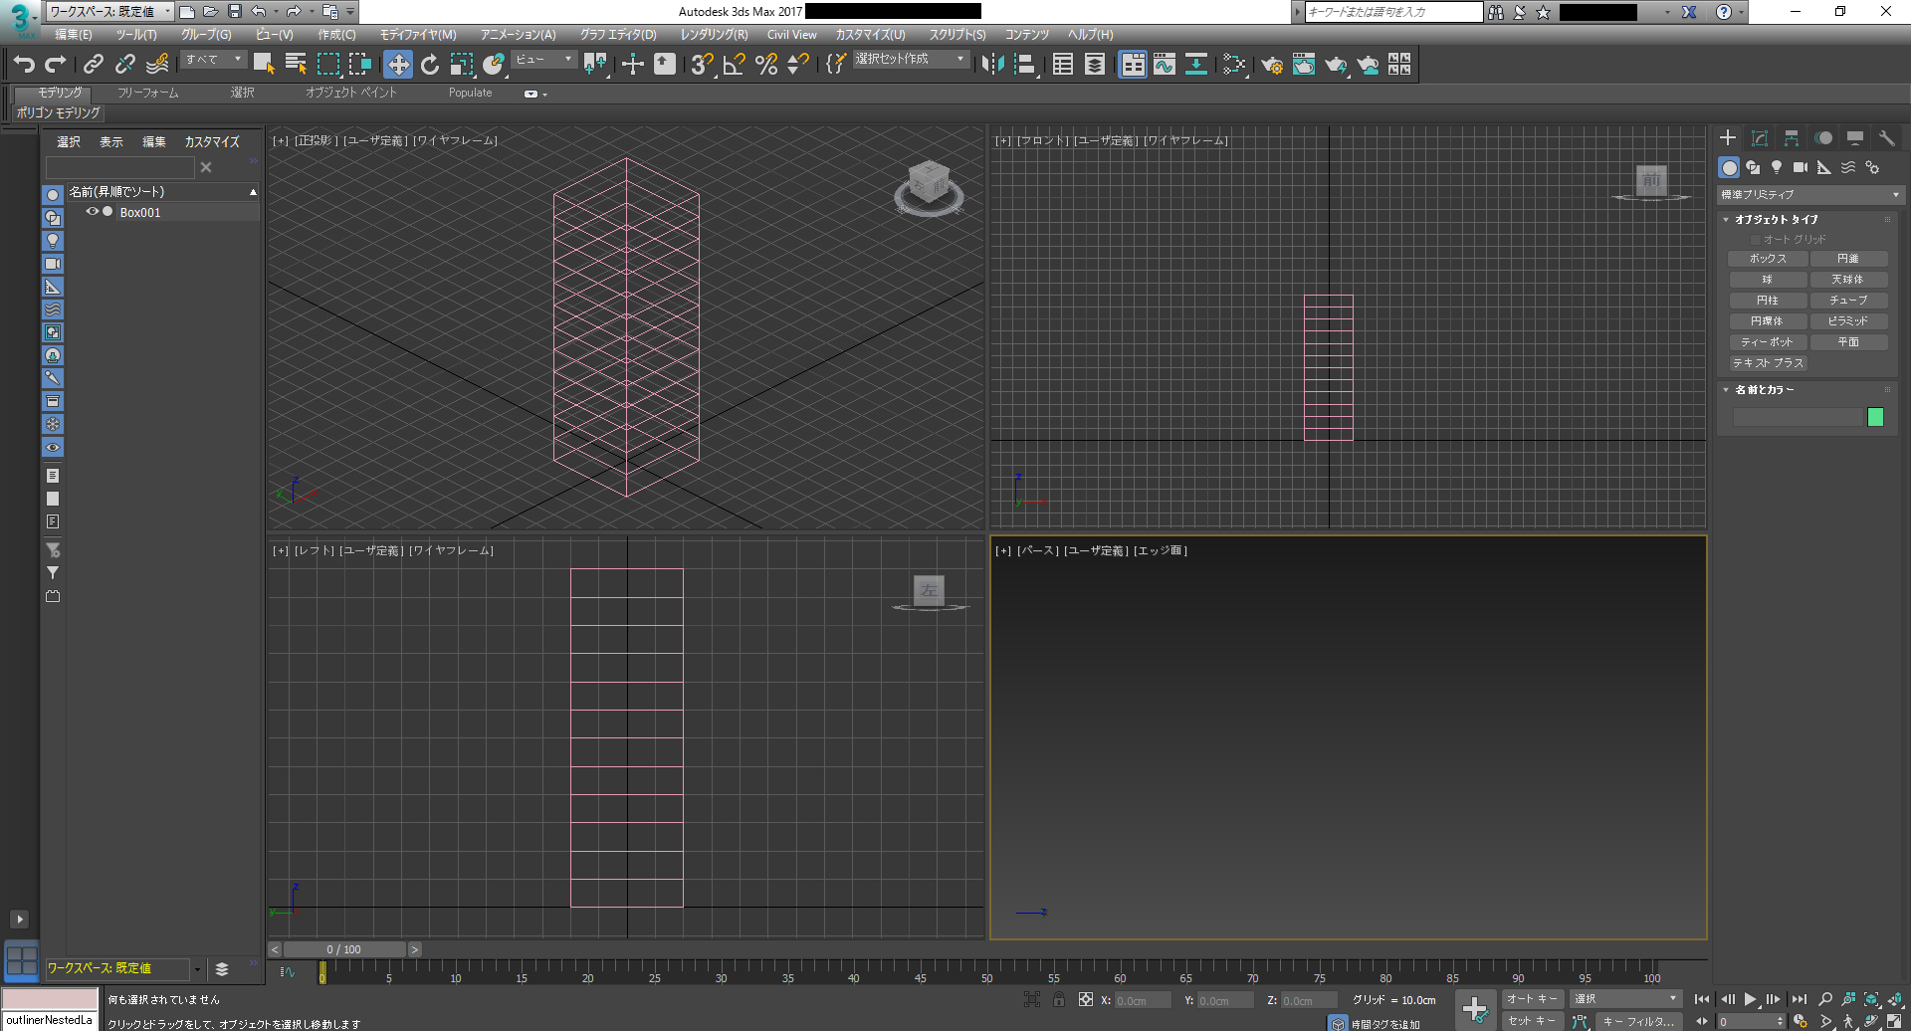Switch to the Modify command panel tab
The width and height of the screenshot is (1911, 1031).
[1760, 138]
